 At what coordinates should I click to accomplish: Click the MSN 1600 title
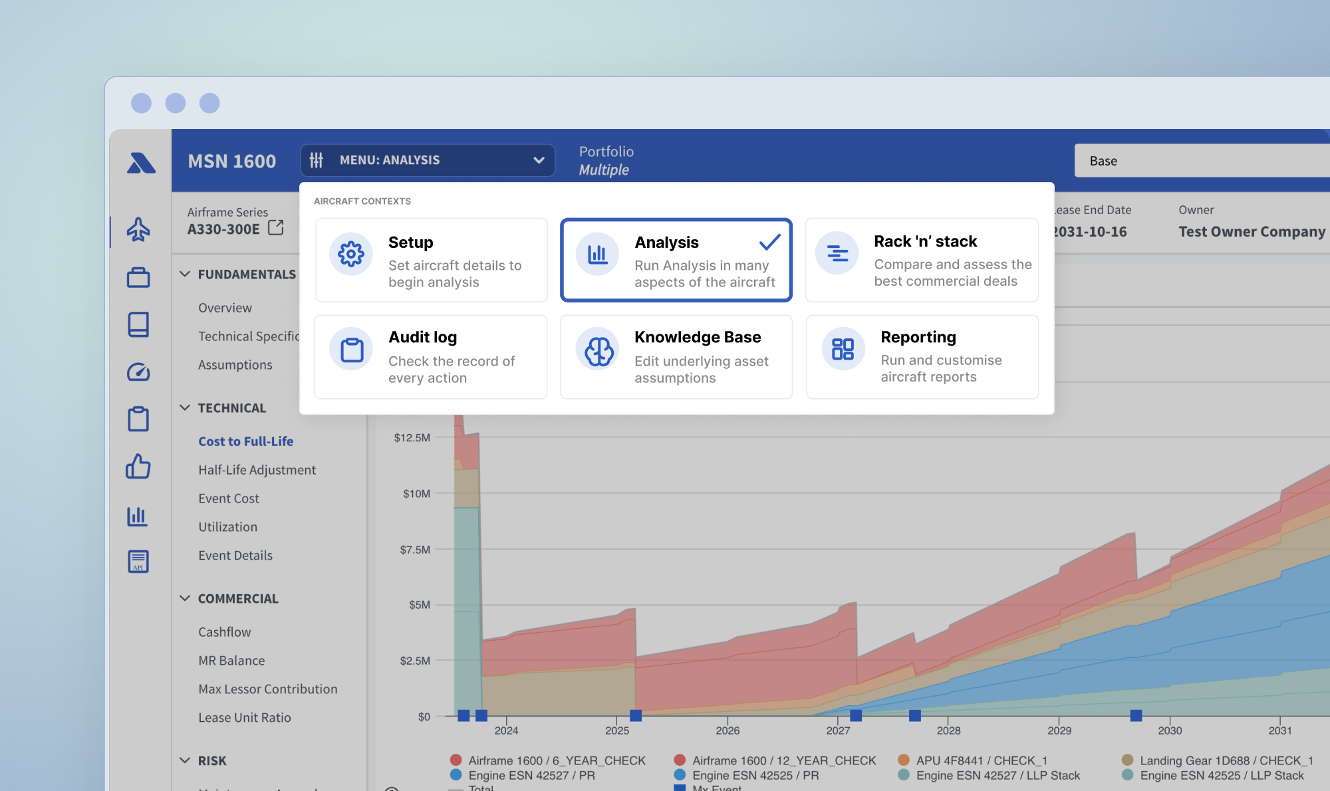(x=231, y=162)
